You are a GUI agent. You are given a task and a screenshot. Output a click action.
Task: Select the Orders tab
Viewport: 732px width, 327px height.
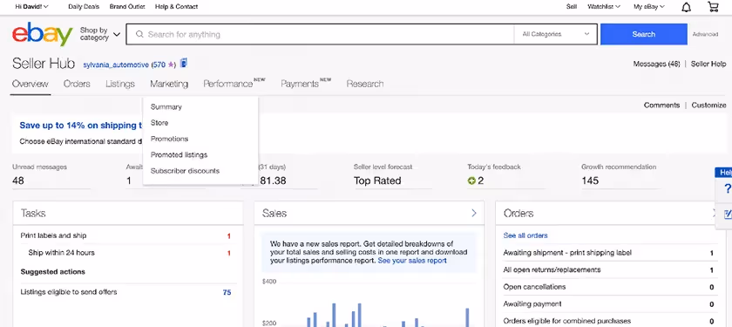click(x=77, y=84)
